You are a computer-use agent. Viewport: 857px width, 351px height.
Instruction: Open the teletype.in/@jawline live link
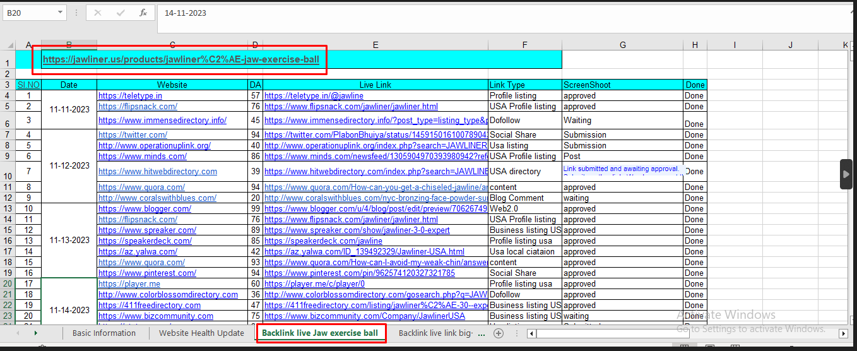[x=314, y=96]
